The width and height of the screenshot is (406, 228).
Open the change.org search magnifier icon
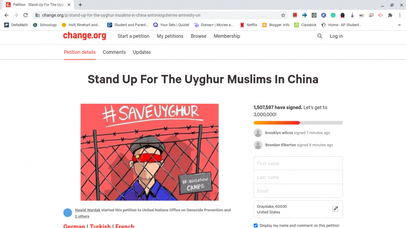(319, 36)
